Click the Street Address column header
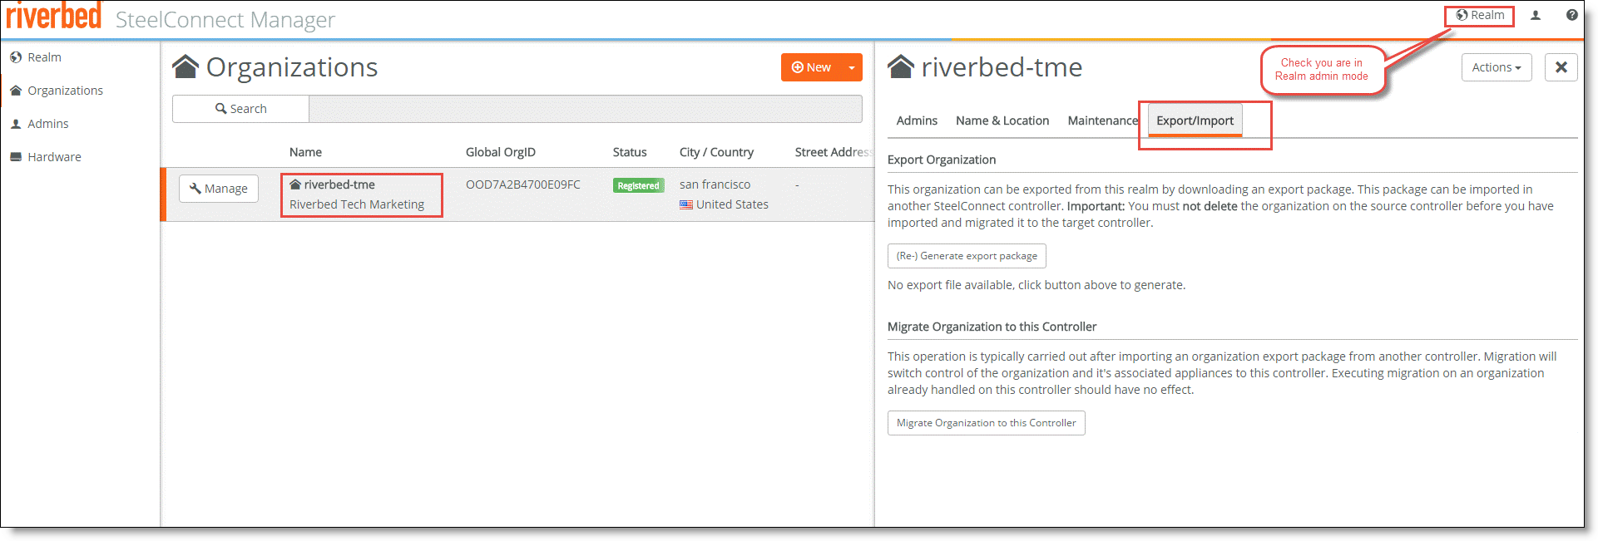1598x541 pixels. click(834, 152)
